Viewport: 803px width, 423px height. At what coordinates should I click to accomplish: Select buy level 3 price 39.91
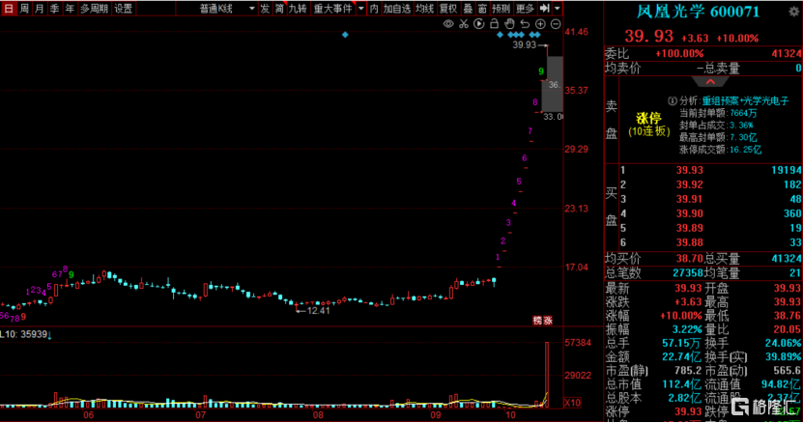(x=689, y=199)
